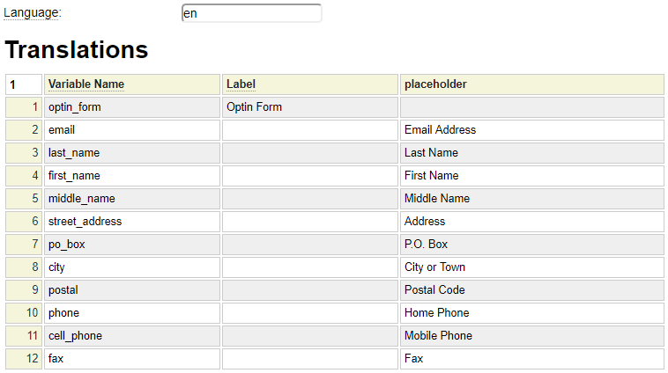Select the Label cell for email
The image size is (668, 373).
pyautogui.click(x=309, y=130)
